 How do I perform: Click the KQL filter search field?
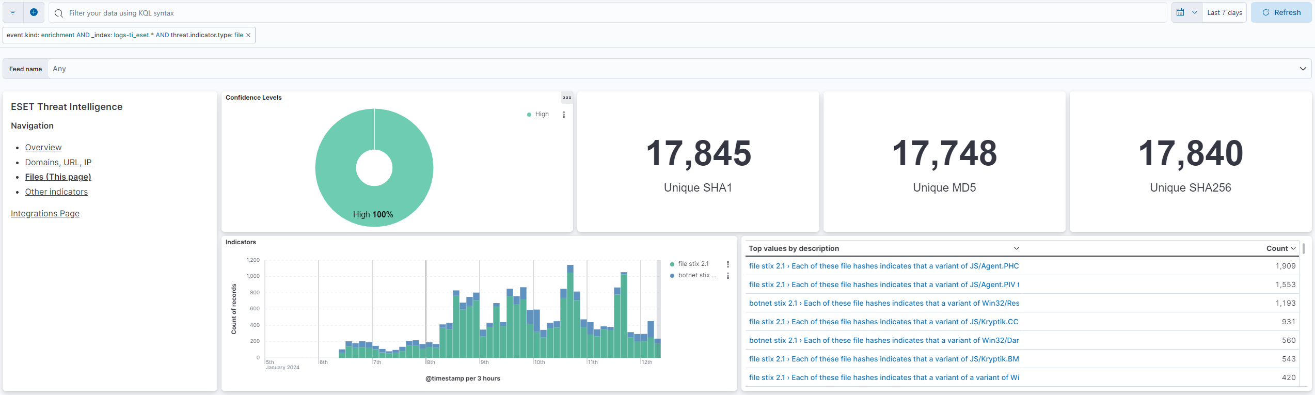coord(609,13)
